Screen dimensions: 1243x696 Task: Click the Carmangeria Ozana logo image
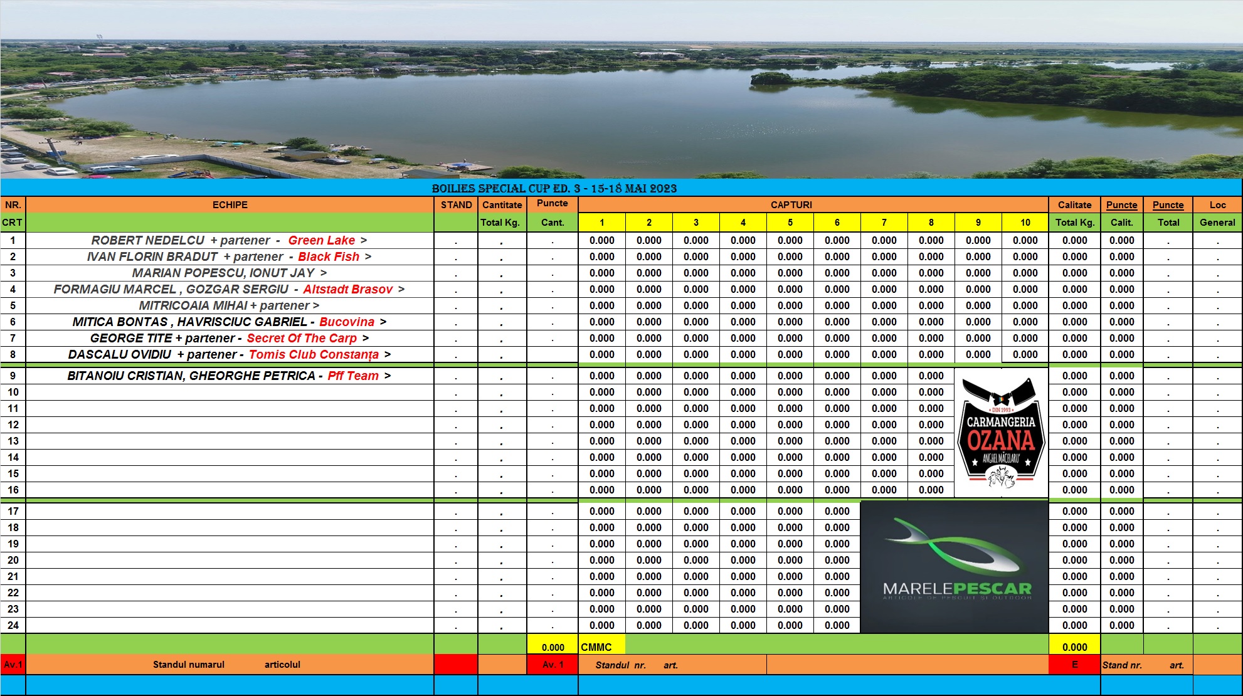pyautogui.click(x=1001, y=433)
